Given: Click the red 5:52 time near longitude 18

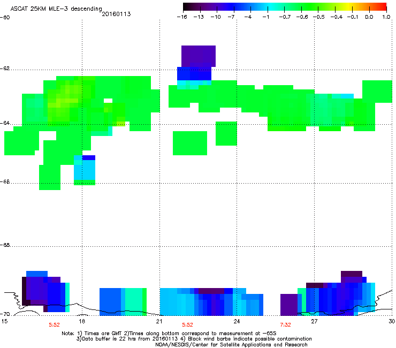Looking at the screenshot, I should (54, 325).
